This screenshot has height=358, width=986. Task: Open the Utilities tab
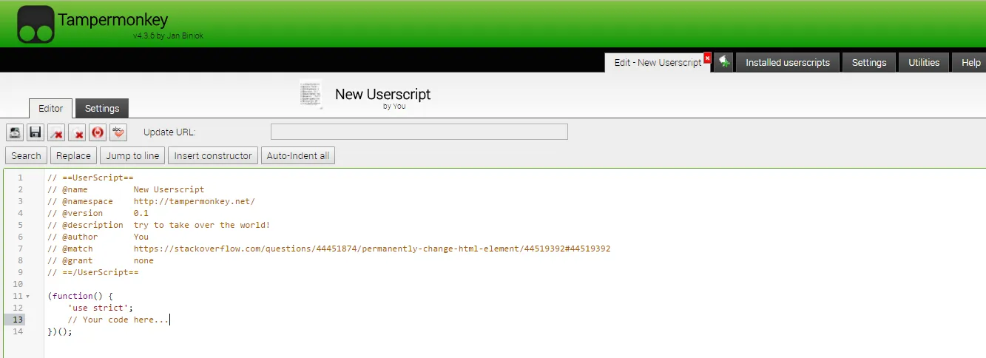pyautogui.click(x=924, y=63)
